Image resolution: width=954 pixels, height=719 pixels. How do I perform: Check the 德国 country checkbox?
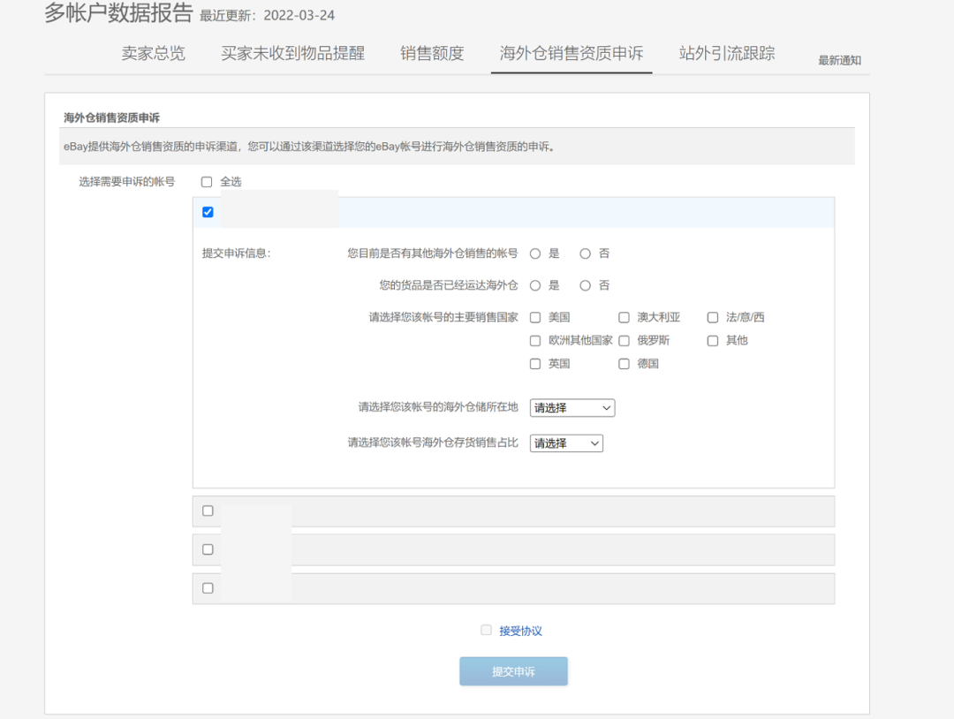pyautogui.click(x=624, y=364)
